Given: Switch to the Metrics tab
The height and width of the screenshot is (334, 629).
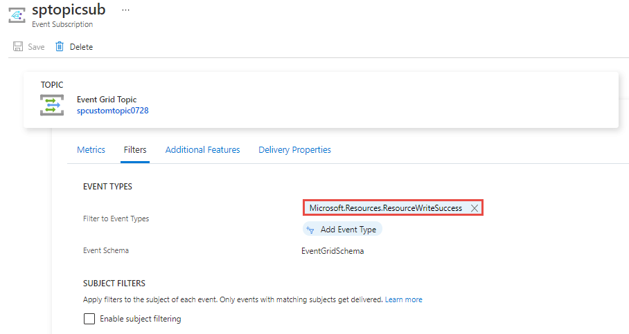Looking at the screenshot, I should [91, 149].
